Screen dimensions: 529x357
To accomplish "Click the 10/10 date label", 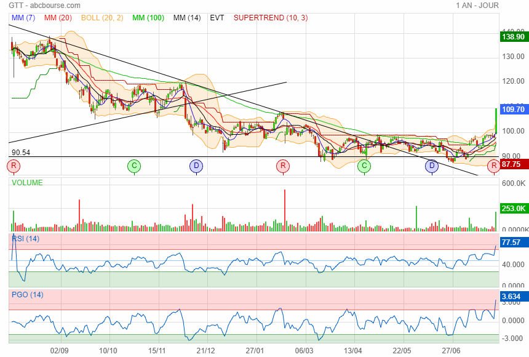I will pos(108,351).
